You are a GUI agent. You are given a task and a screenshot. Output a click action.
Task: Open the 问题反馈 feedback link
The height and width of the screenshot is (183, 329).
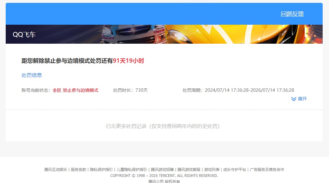pos(292,14)
